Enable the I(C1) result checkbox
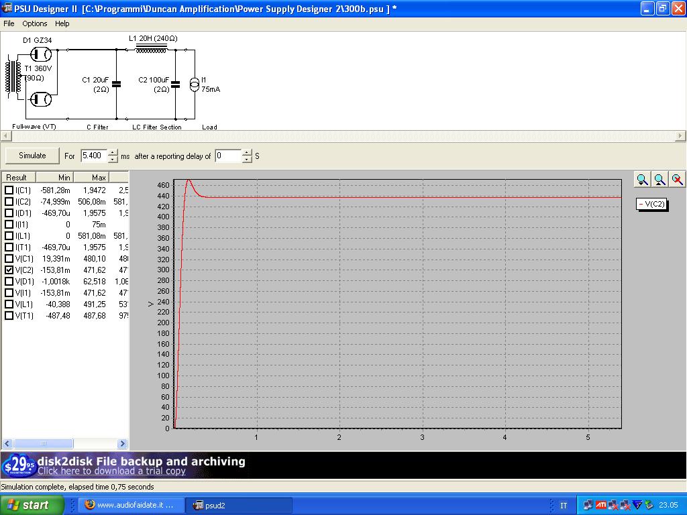The width and height of the screenshot is (687, 515). click(9, 190)
